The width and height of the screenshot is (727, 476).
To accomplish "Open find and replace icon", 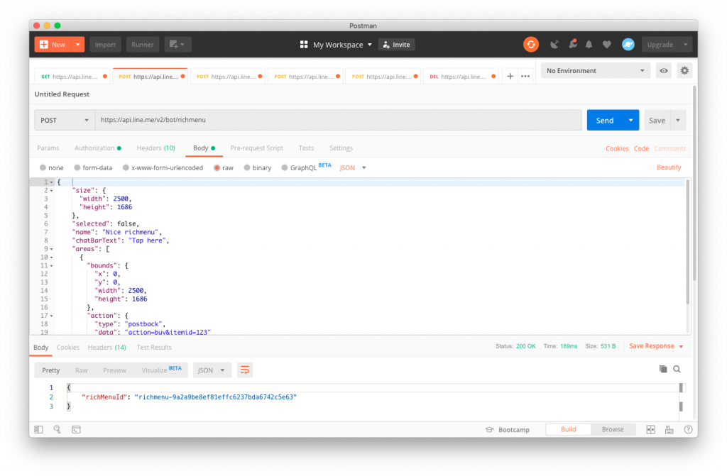I will (x=57, y=429).
